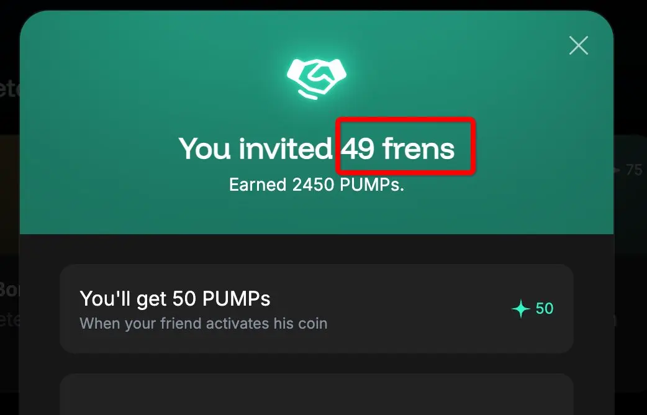647x415 pixels.
Task: Click the dimmed 75 value behind dialog
Action: click(634, 170)
